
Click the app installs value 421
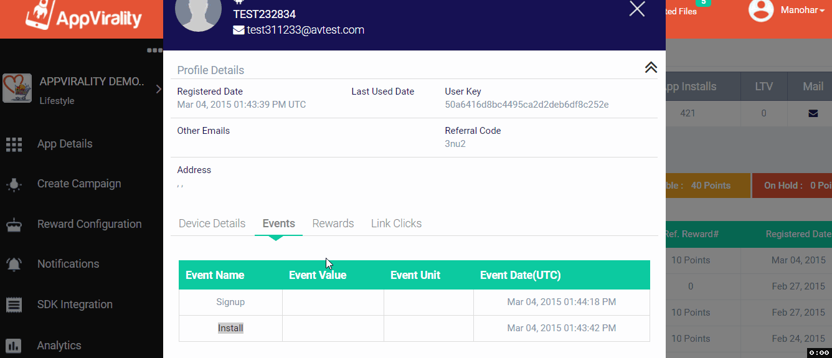[x=688, y=113]
